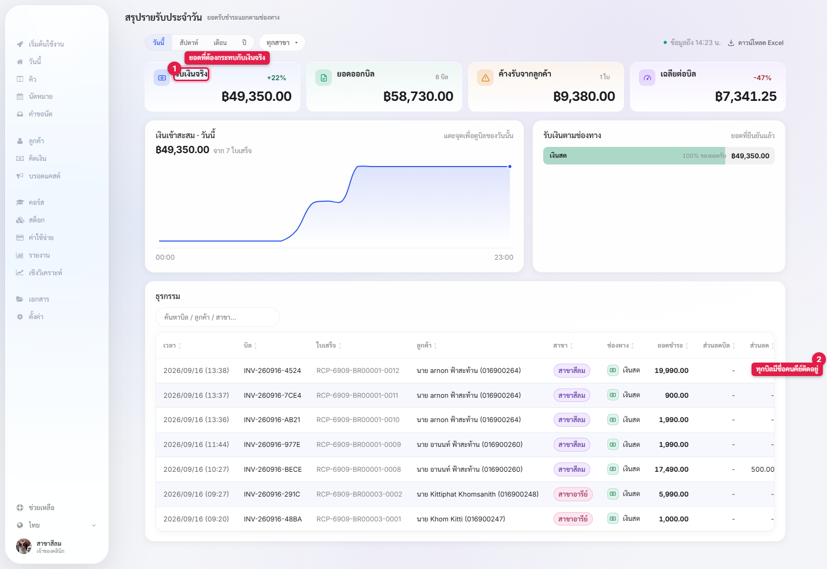Sort table by ใบเสร็จ column
Screen dimensions: 827x569
(329, 346)
